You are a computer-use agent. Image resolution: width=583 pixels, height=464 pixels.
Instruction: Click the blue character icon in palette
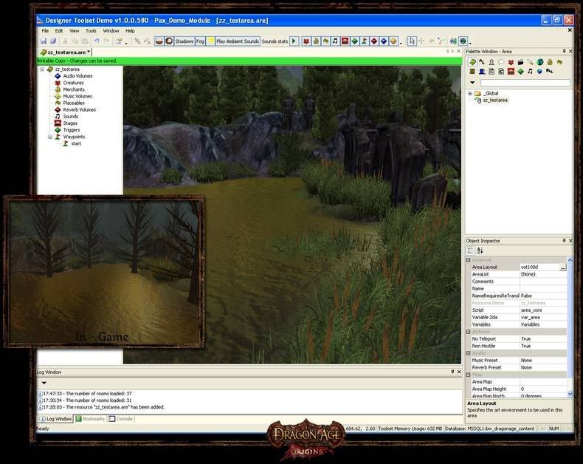click(x=482, y=71)
